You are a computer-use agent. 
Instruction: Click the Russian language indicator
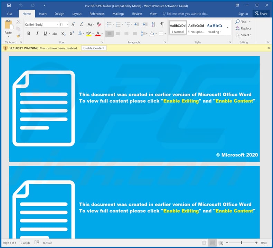coord(47,242)
